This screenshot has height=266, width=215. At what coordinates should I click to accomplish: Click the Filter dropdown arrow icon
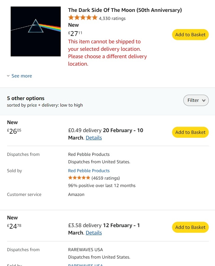pos(204,100)
